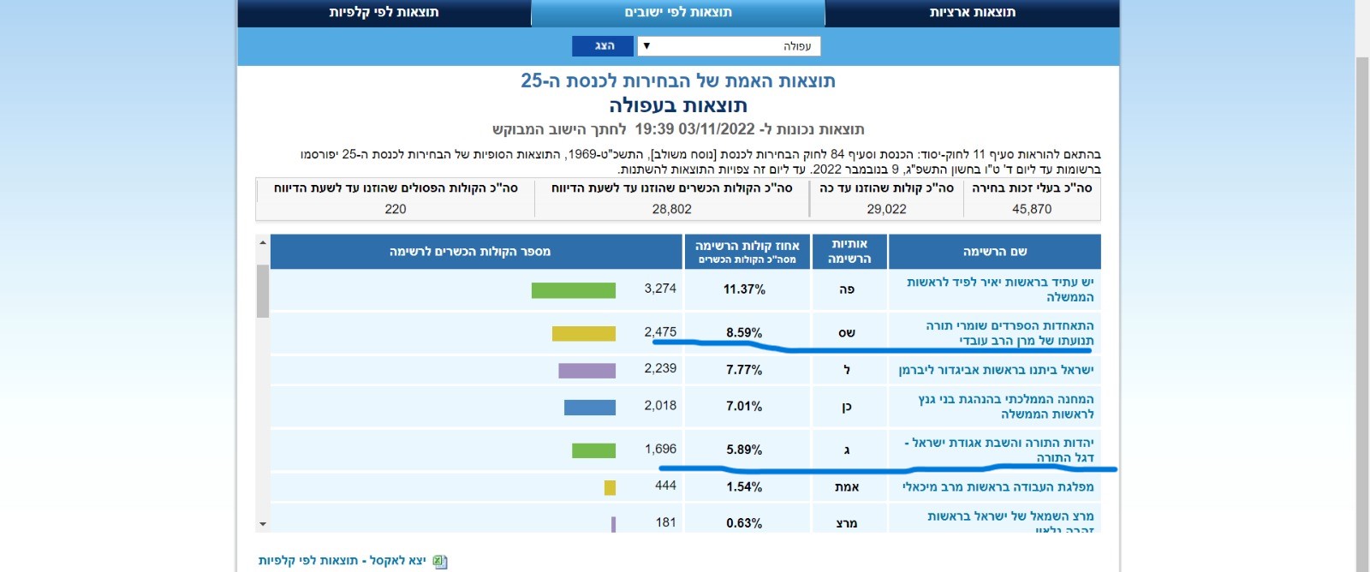
Task: Click the valid votes value 28,802
Action: [671, 209]
